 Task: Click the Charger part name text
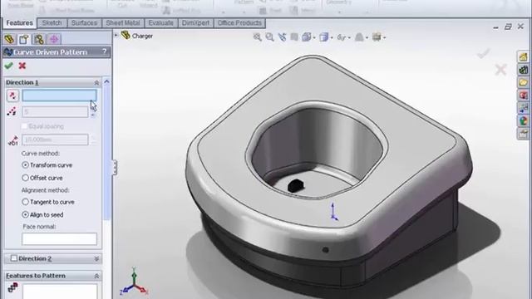click(x=142, y=36)
